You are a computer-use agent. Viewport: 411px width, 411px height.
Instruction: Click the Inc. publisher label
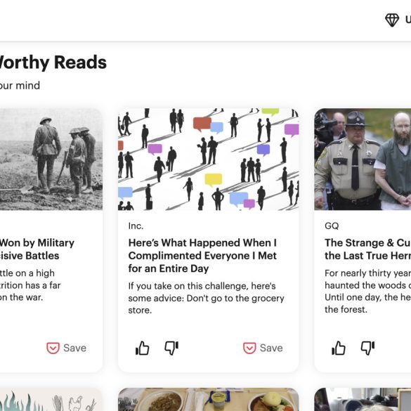(x=136, y=226)
